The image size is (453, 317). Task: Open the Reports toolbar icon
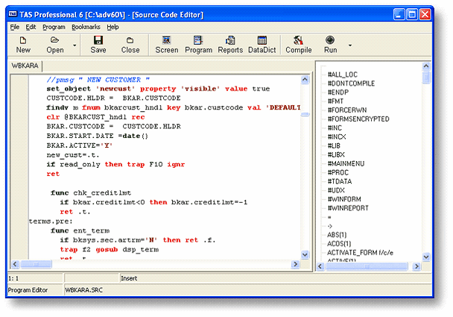(x=230, y=40)
